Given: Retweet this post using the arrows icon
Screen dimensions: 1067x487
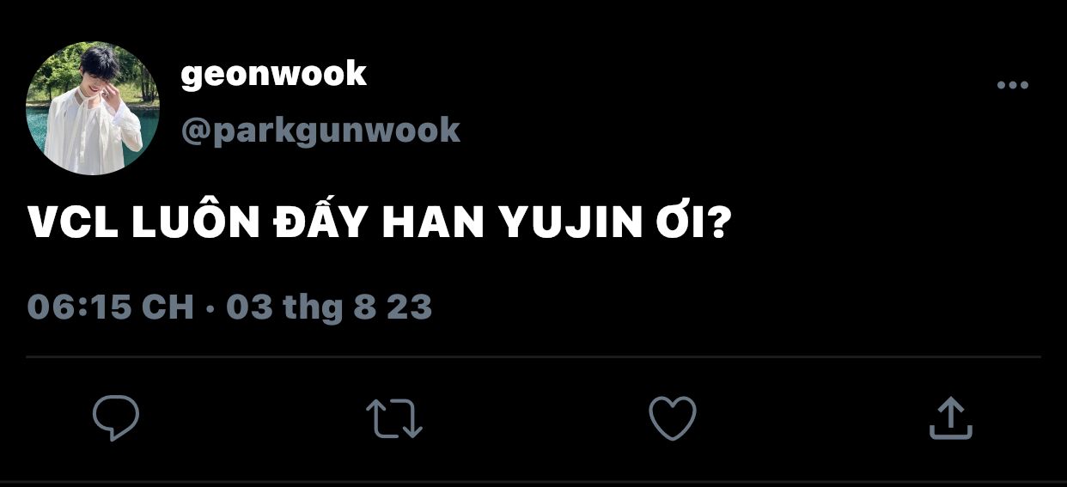Looking at the screenshot, I should [394, 418].
